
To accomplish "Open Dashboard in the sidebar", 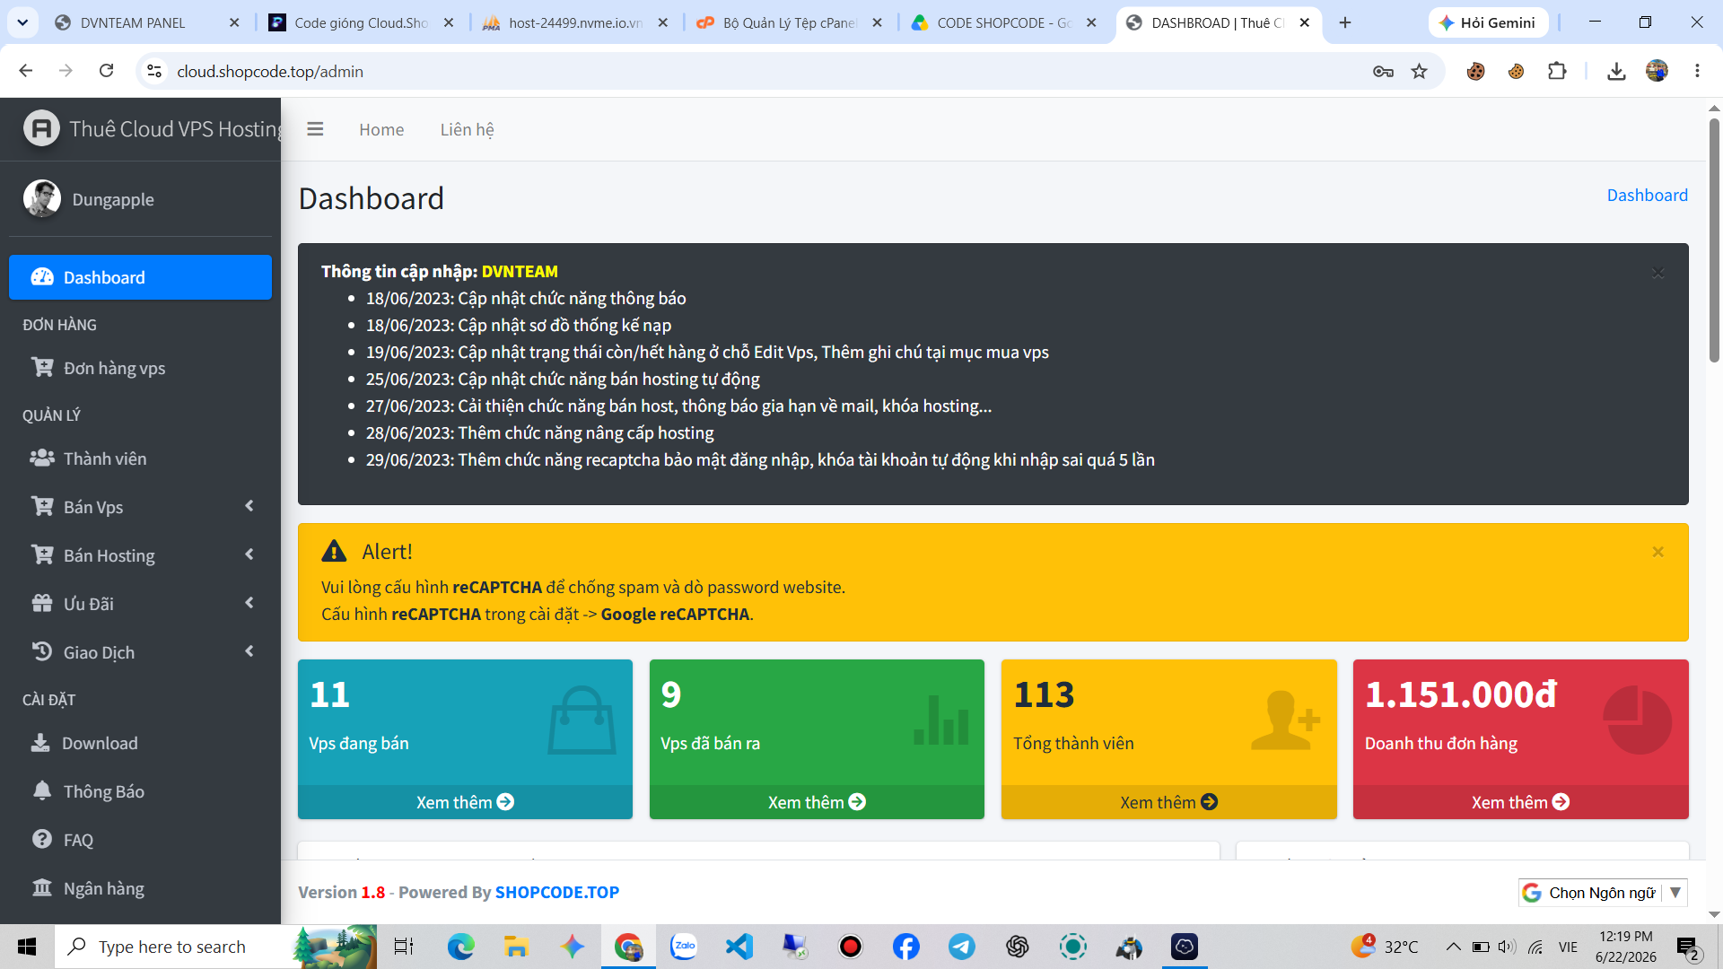I will click(x=140, y=277).
